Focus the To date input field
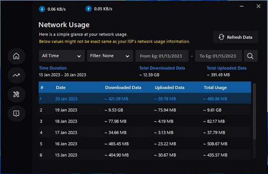 click(x=219, y=56)
